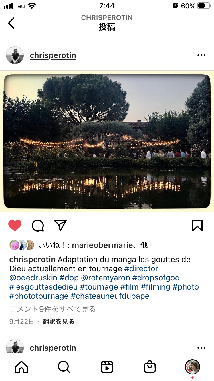This screenshot has width=214, height=381.
Task: Share the post via paper plane icon
Action: 60,226
